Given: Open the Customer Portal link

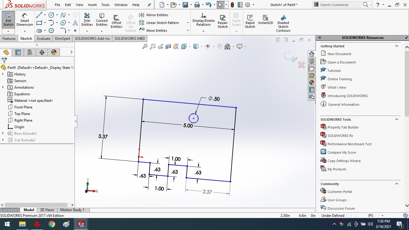Looking at the screenshot, I should coord(340,192).
